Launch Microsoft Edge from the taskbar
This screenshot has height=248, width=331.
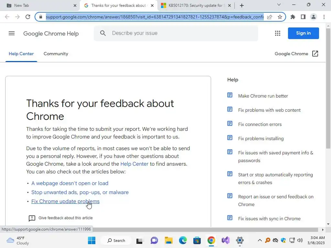tap(183, 240)
